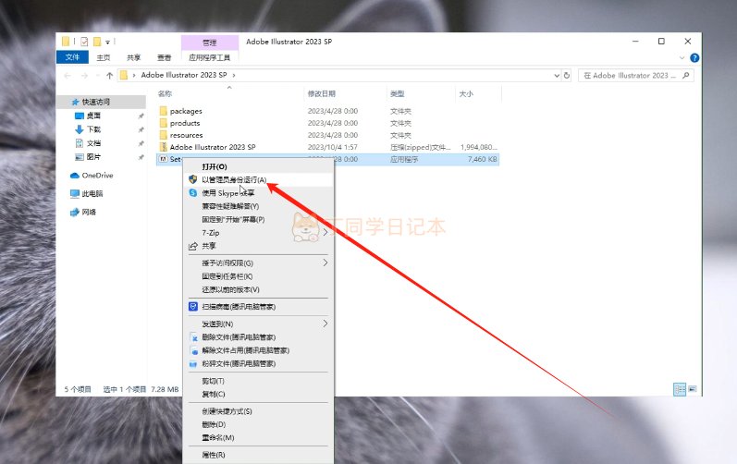Click the admin shield icon in context menu
The height and width of the screenshot is (464, 737).
click(192, 179)
